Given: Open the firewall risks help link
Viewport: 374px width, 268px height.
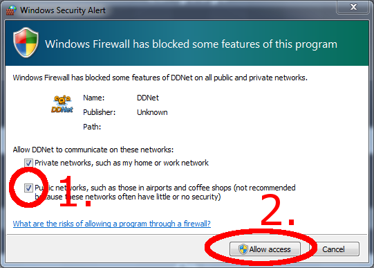Looking at the screenshot, I should coord(111,224).
